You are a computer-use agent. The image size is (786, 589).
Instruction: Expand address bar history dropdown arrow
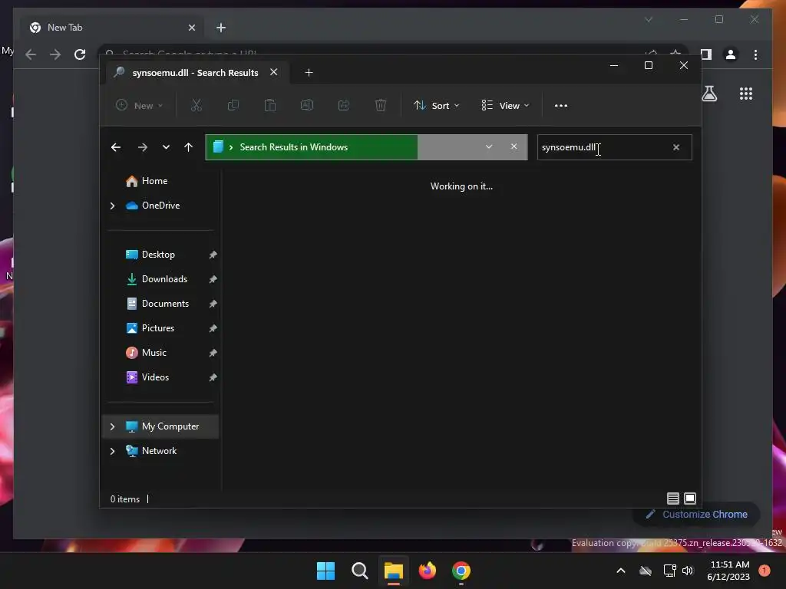point(489,146)
